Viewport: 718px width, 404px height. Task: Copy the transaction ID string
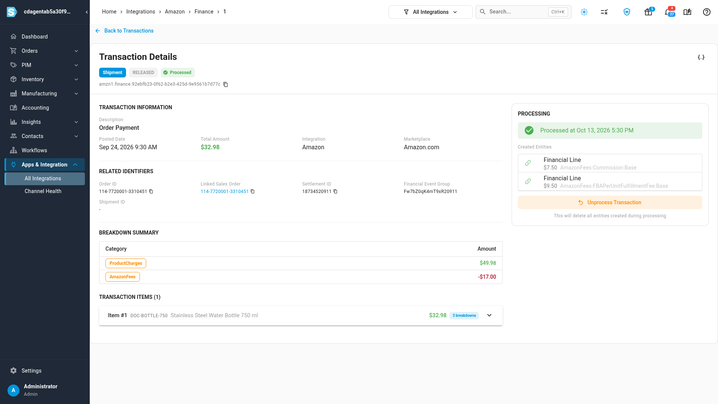point(225,85)
